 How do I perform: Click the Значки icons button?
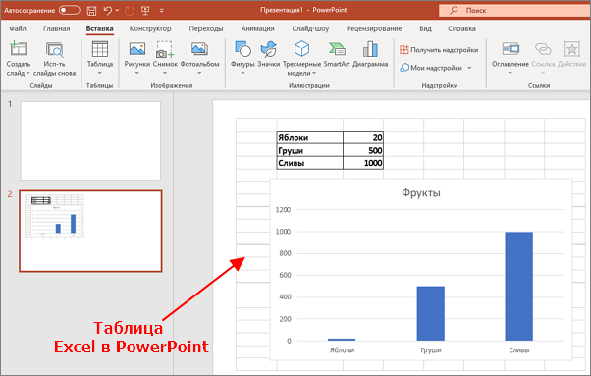point(269,49)
